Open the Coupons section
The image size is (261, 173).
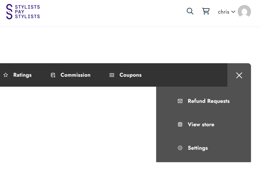click(x=130, y=75)
